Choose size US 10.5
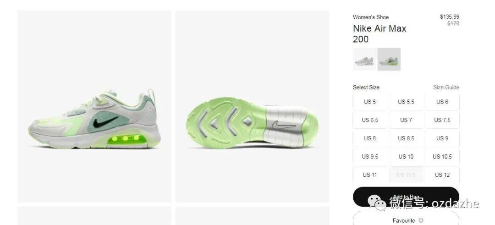Screen dimensions: 495x225 [x=442, y=157]
